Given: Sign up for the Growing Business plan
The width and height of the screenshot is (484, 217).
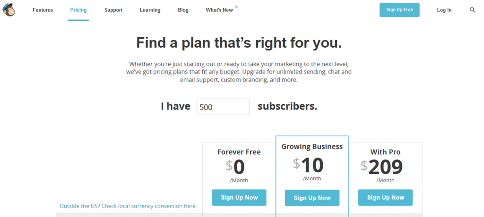Looking at the screenshot, I should coord(312,198).
